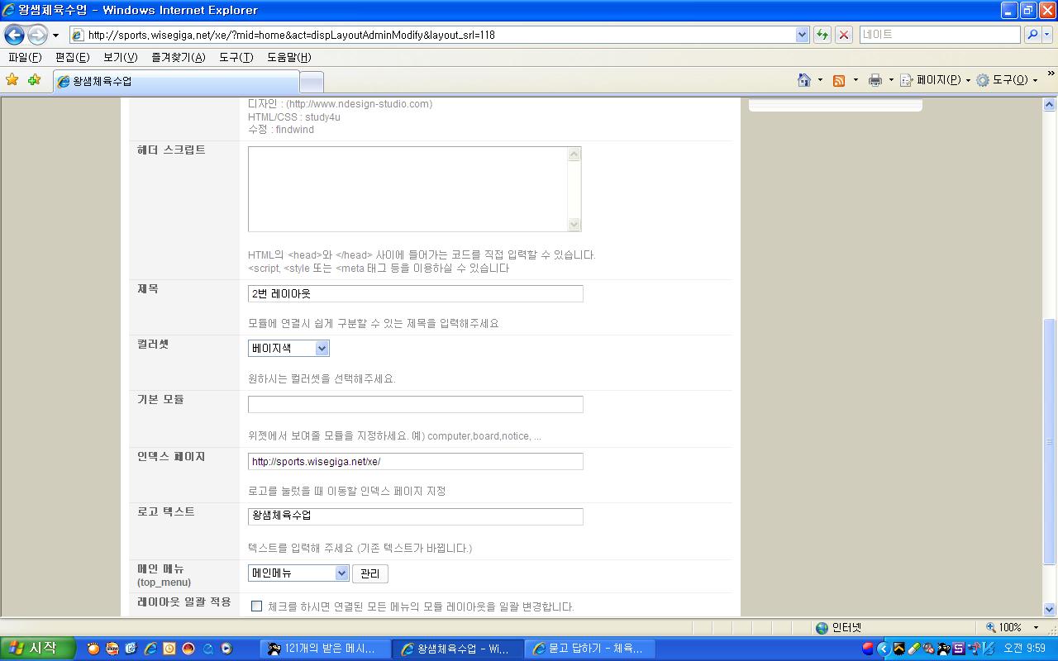This screenshot has width=1058, height=661.
Task: Select the 왕샘체육수업 browser tab
Action: pos(175,81)
